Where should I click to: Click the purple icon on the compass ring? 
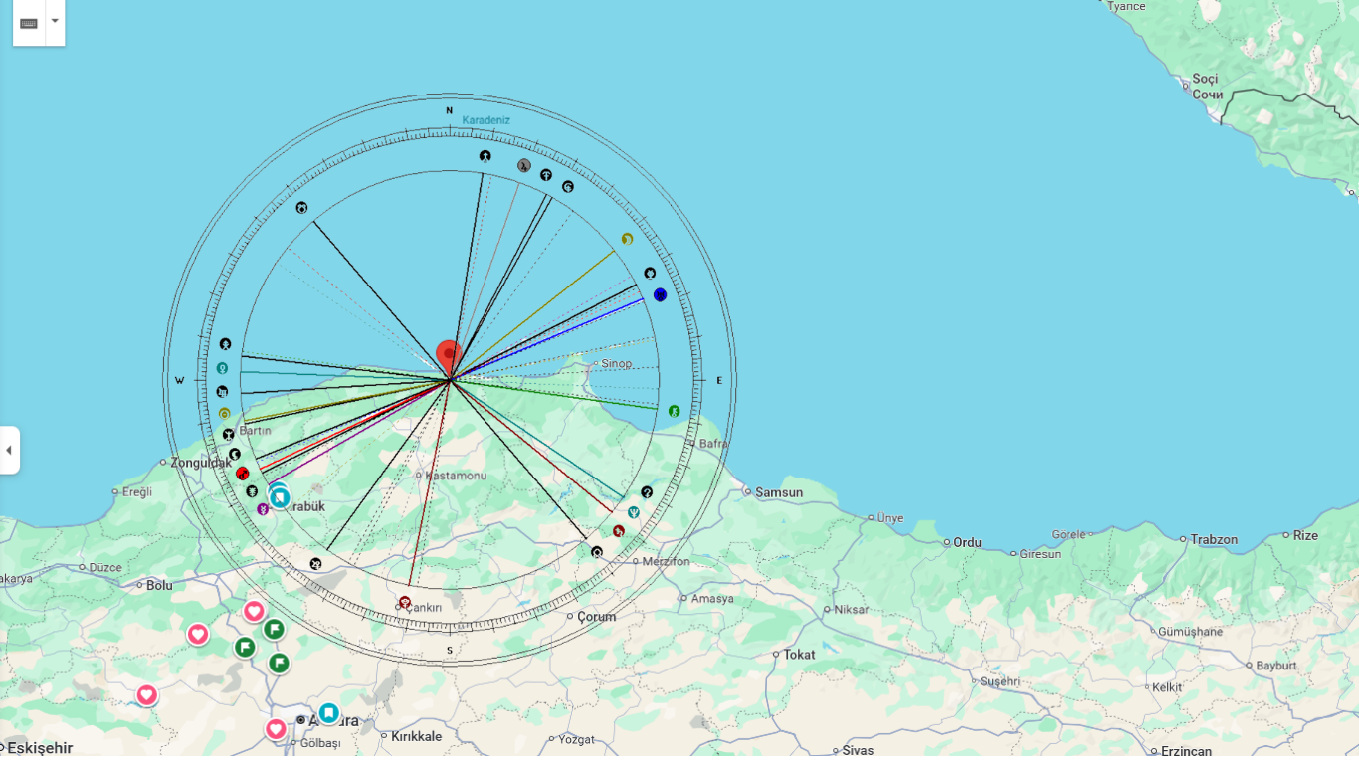click(x=263, y=509)
